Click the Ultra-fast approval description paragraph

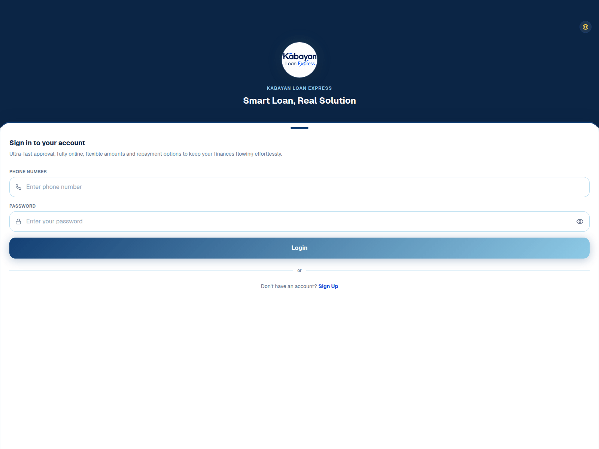pos(146,154)
